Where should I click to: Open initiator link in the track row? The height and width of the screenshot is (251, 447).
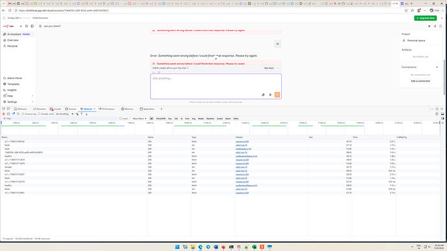click(x=244, y=149)
